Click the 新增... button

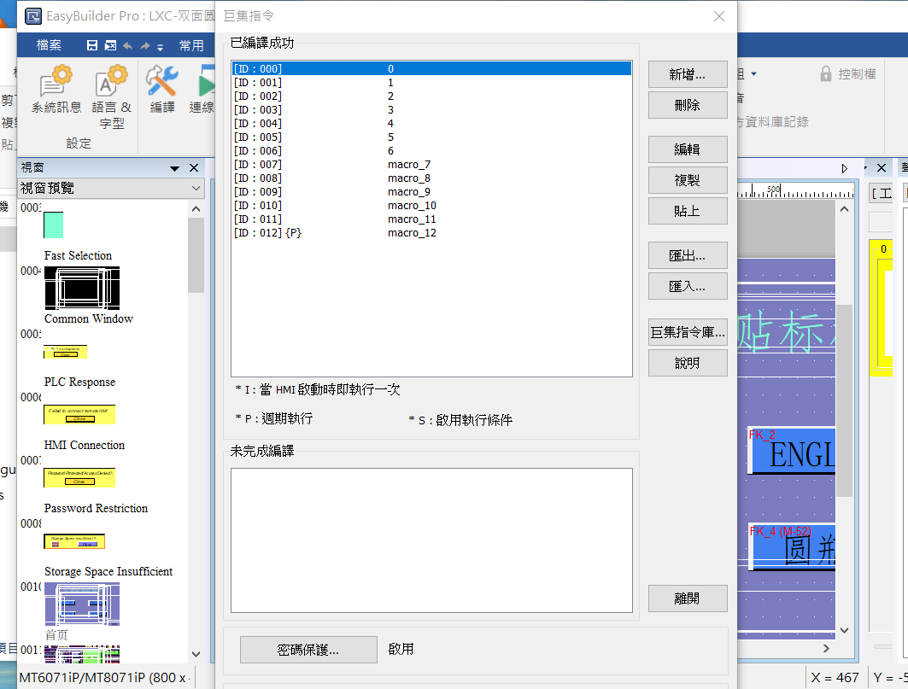(x=687, y=74)
